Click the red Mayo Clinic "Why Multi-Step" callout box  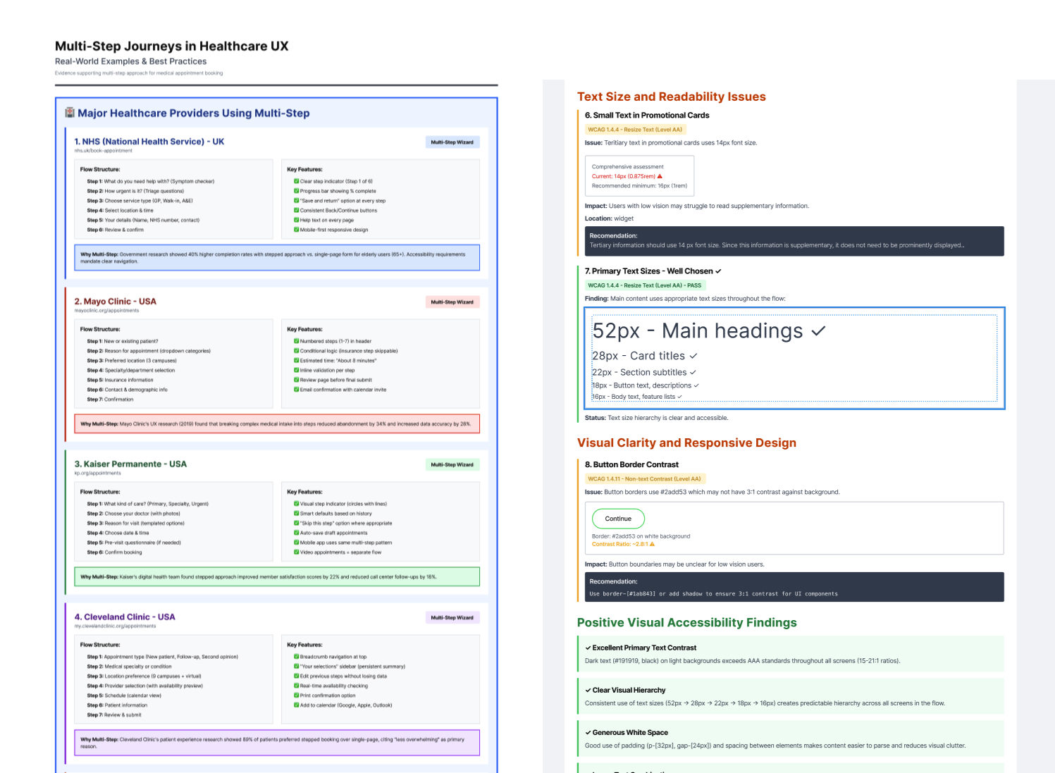coord(277,424)
